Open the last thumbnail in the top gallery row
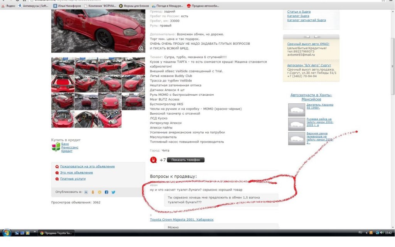Screen dimensions: 395x247 tap(133, 66)
